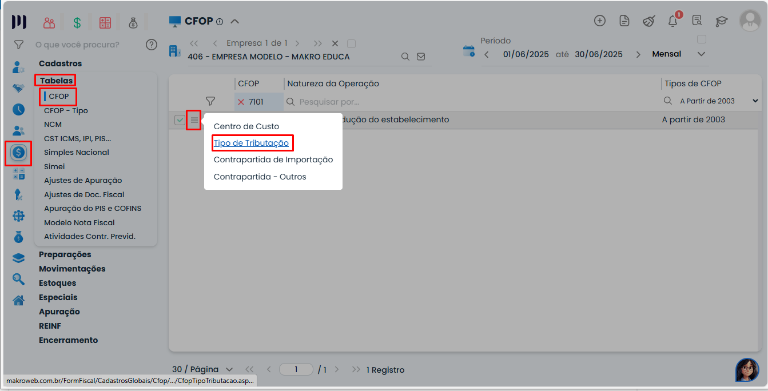
Task: Click the help question mark icon
Action: pos(152,45)
